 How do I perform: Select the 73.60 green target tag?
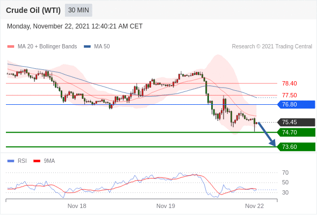point(297,147)
